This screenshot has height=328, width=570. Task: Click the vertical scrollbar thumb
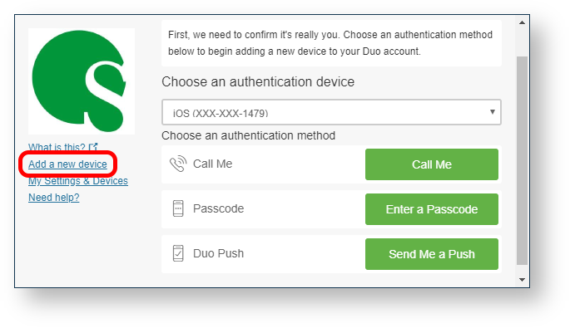522,160
